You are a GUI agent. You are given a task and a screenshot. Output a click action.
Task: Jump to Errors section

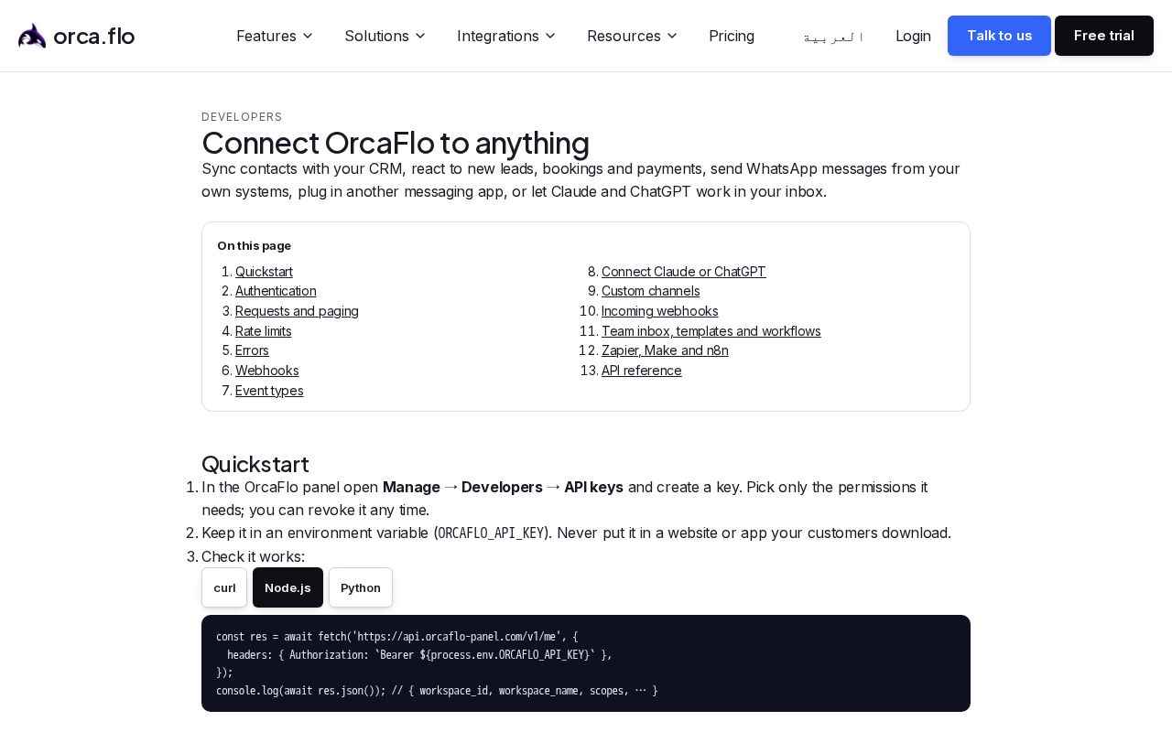[252, 350]
